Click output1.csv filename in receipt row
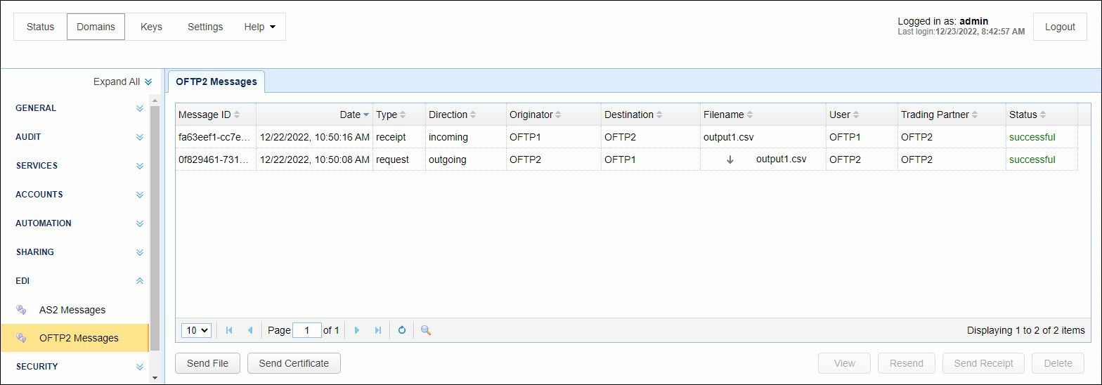Viewport: 1102px width, 385px height. pyautogui.click(x=728, y=137)
